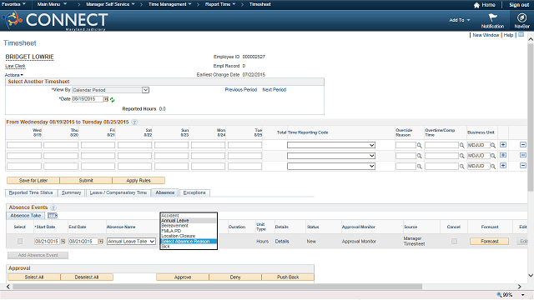Open first Time Reporting Code dropdown

(331, 145)
